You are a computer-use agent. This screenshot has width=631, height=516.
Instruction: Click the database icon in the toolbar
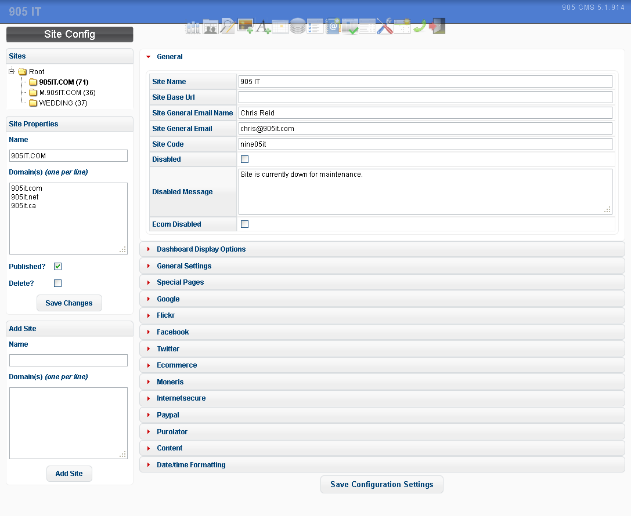[297, 26]
